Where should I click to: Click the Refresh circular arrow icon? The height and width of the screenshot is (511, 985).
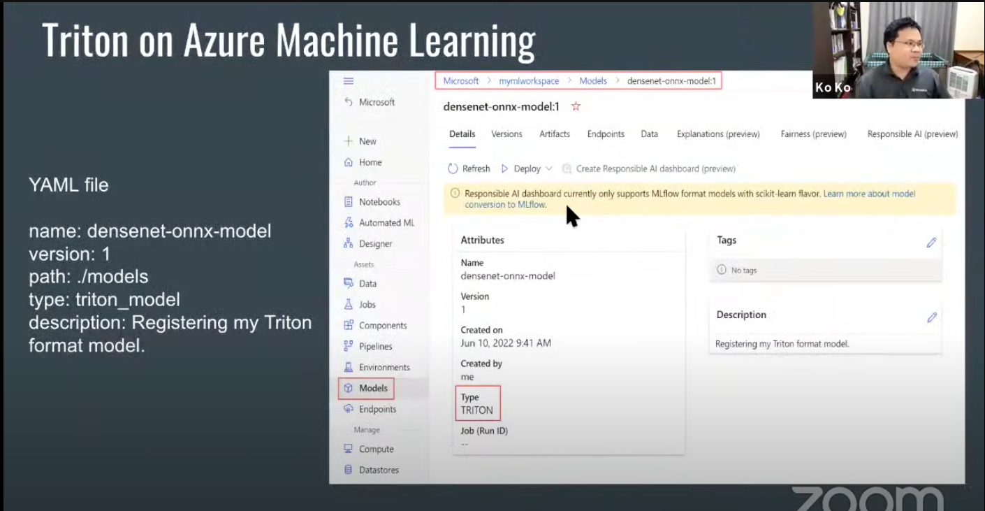[x=453, y=168]
